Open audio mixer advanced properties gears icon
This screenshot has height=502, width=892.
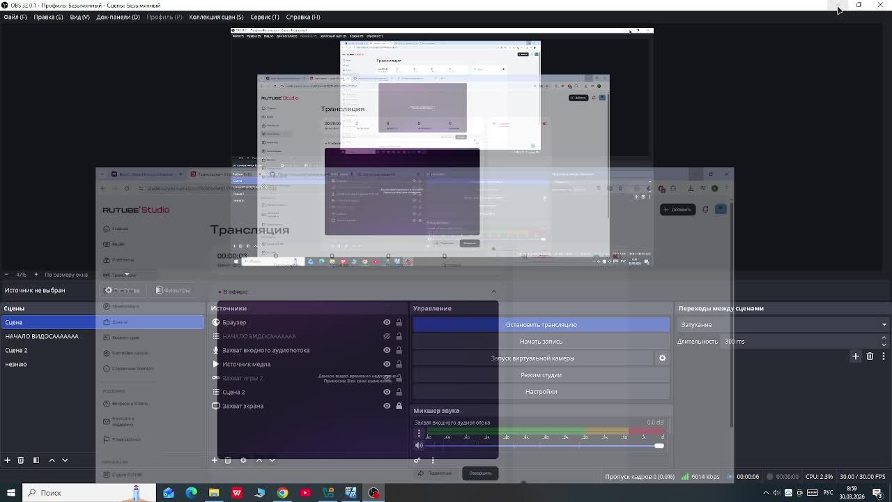[417, 460]
